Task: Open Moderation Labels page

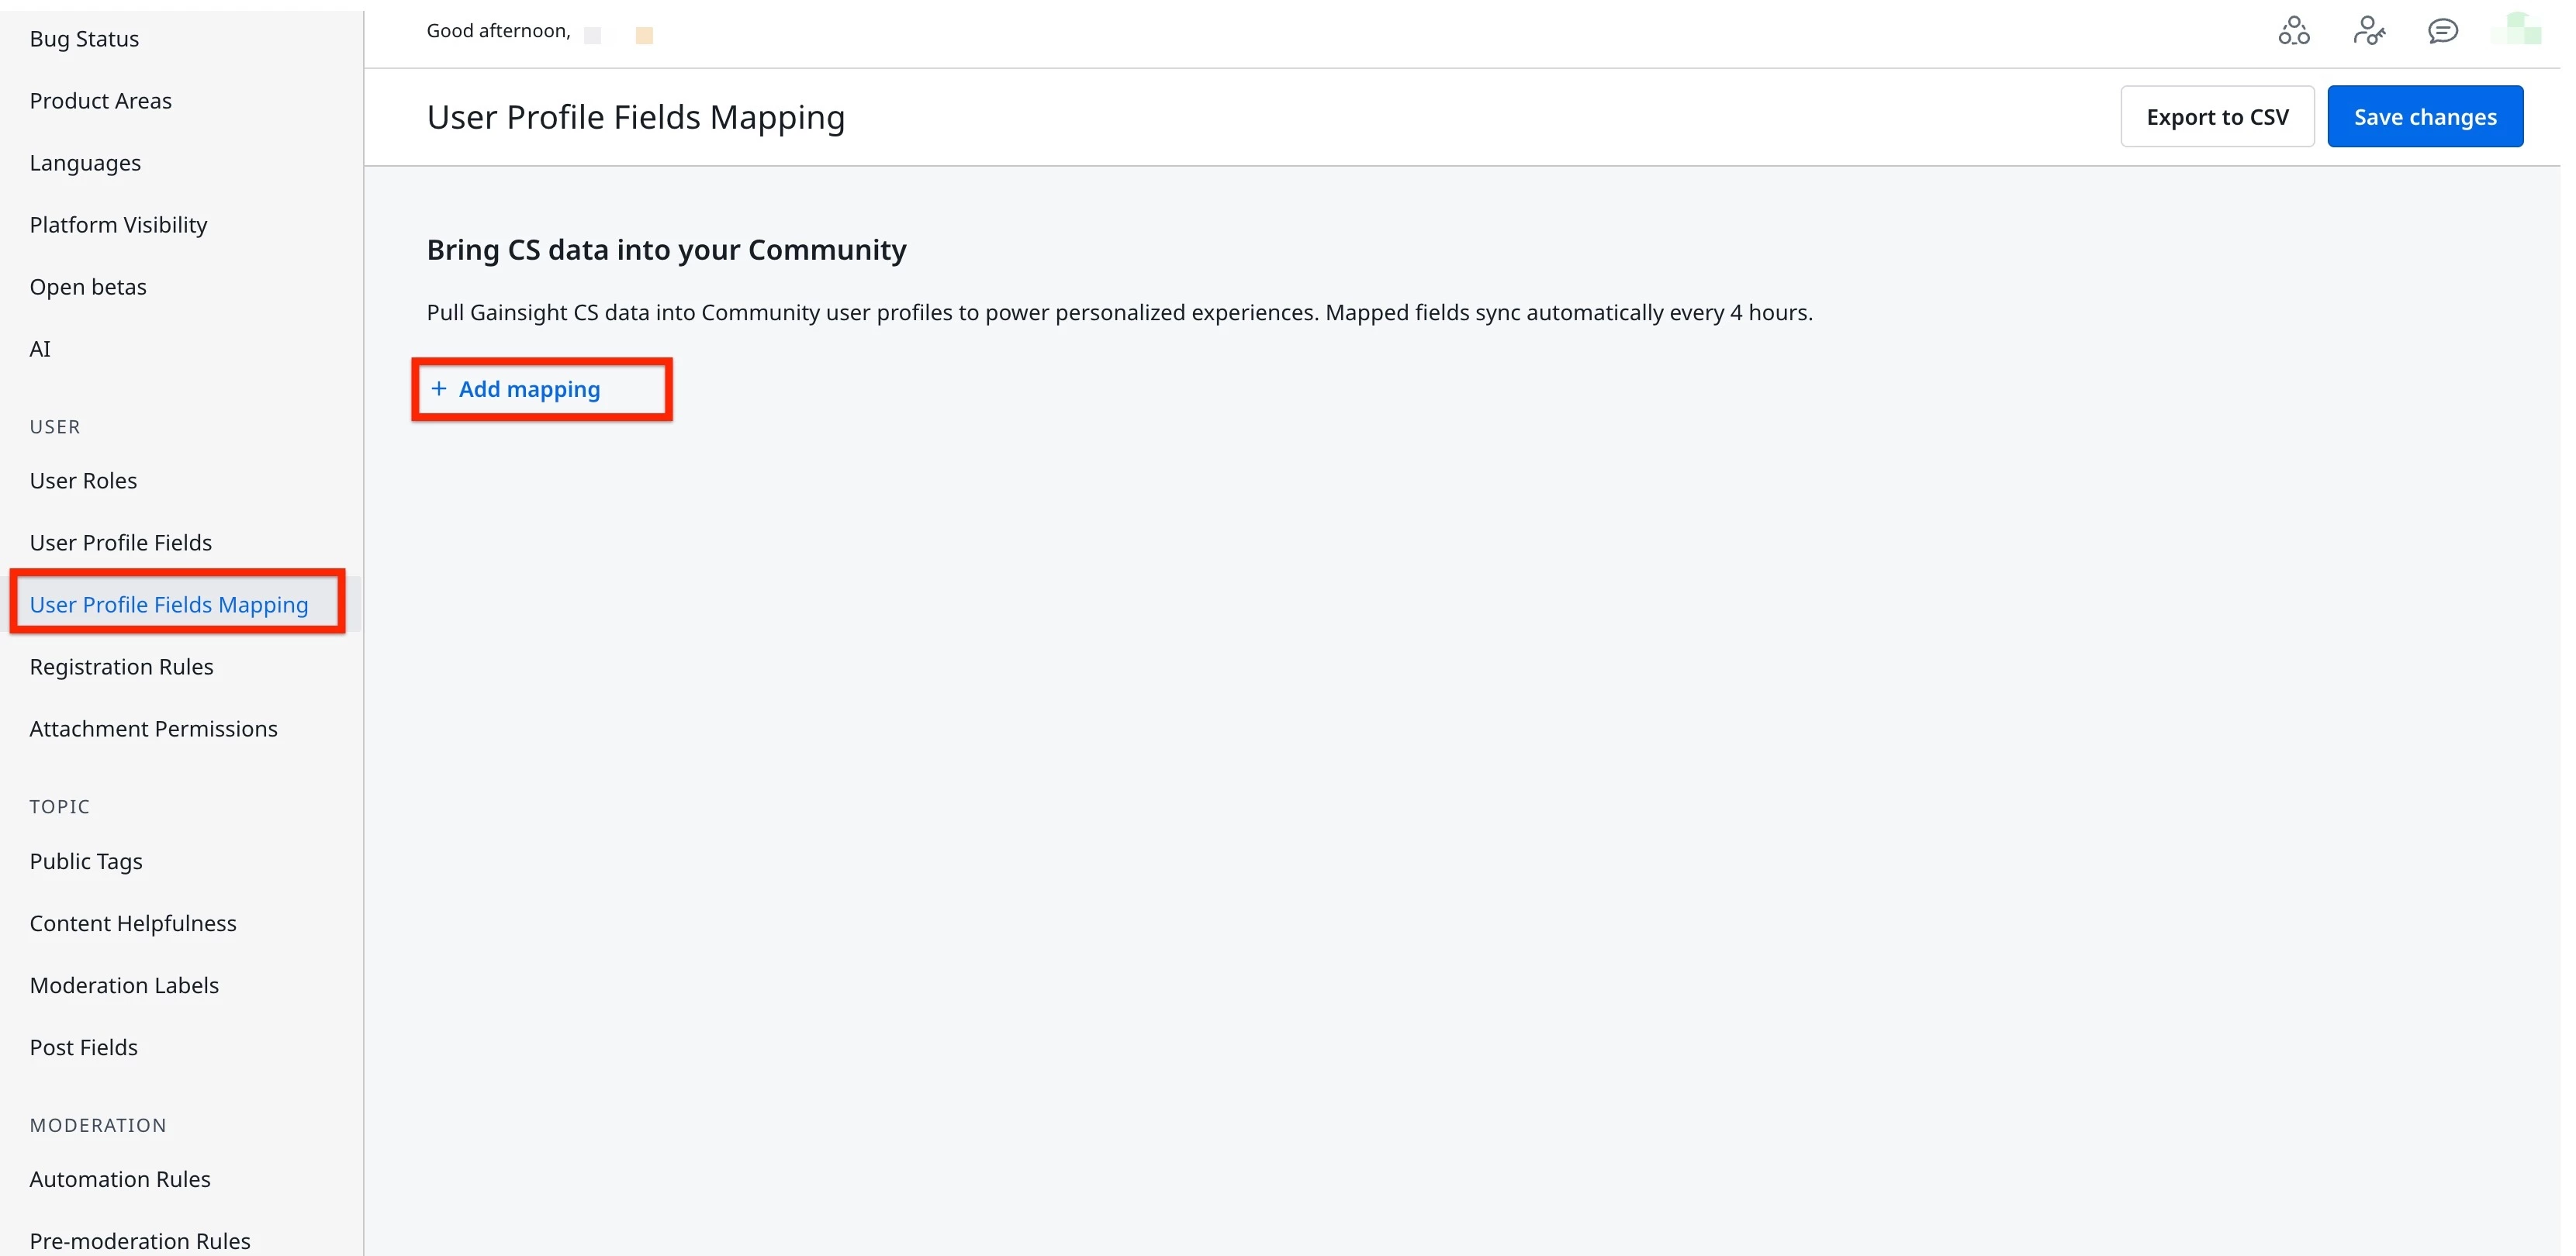Action: [x=124, y=985]
